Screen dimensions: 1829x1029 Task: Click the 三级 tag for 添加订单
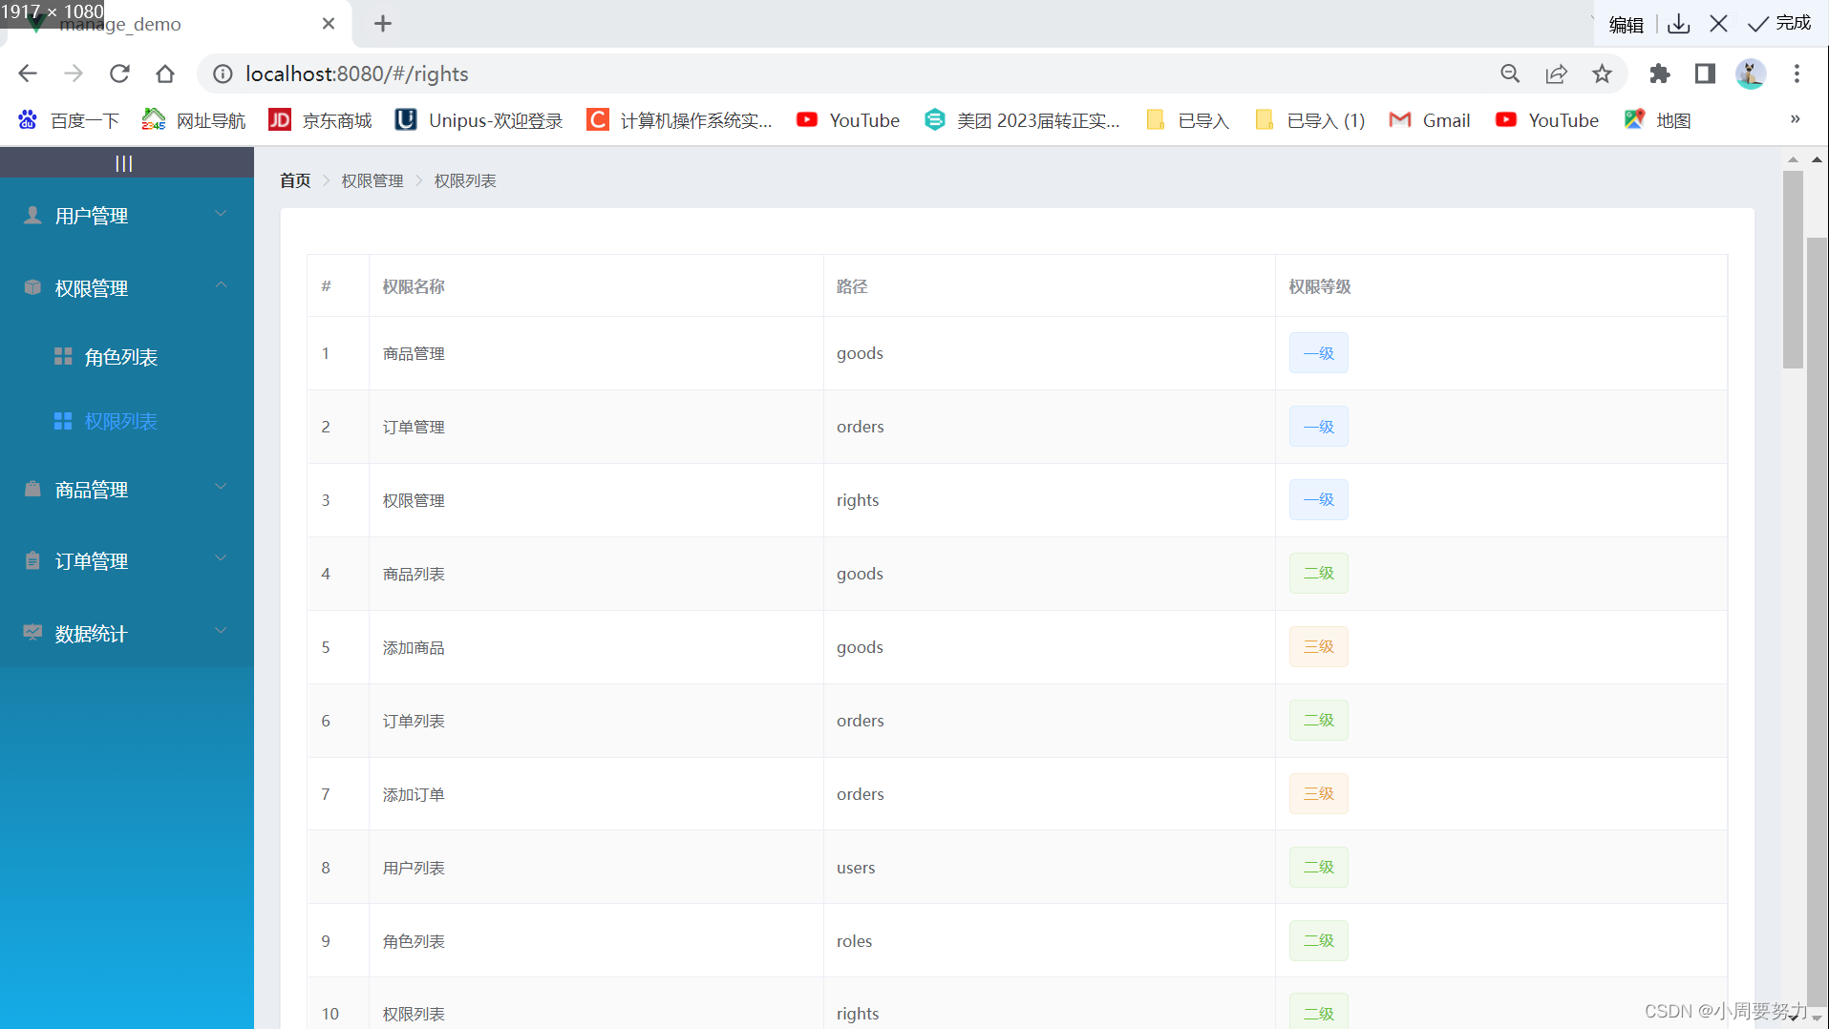click(1318, 794)
